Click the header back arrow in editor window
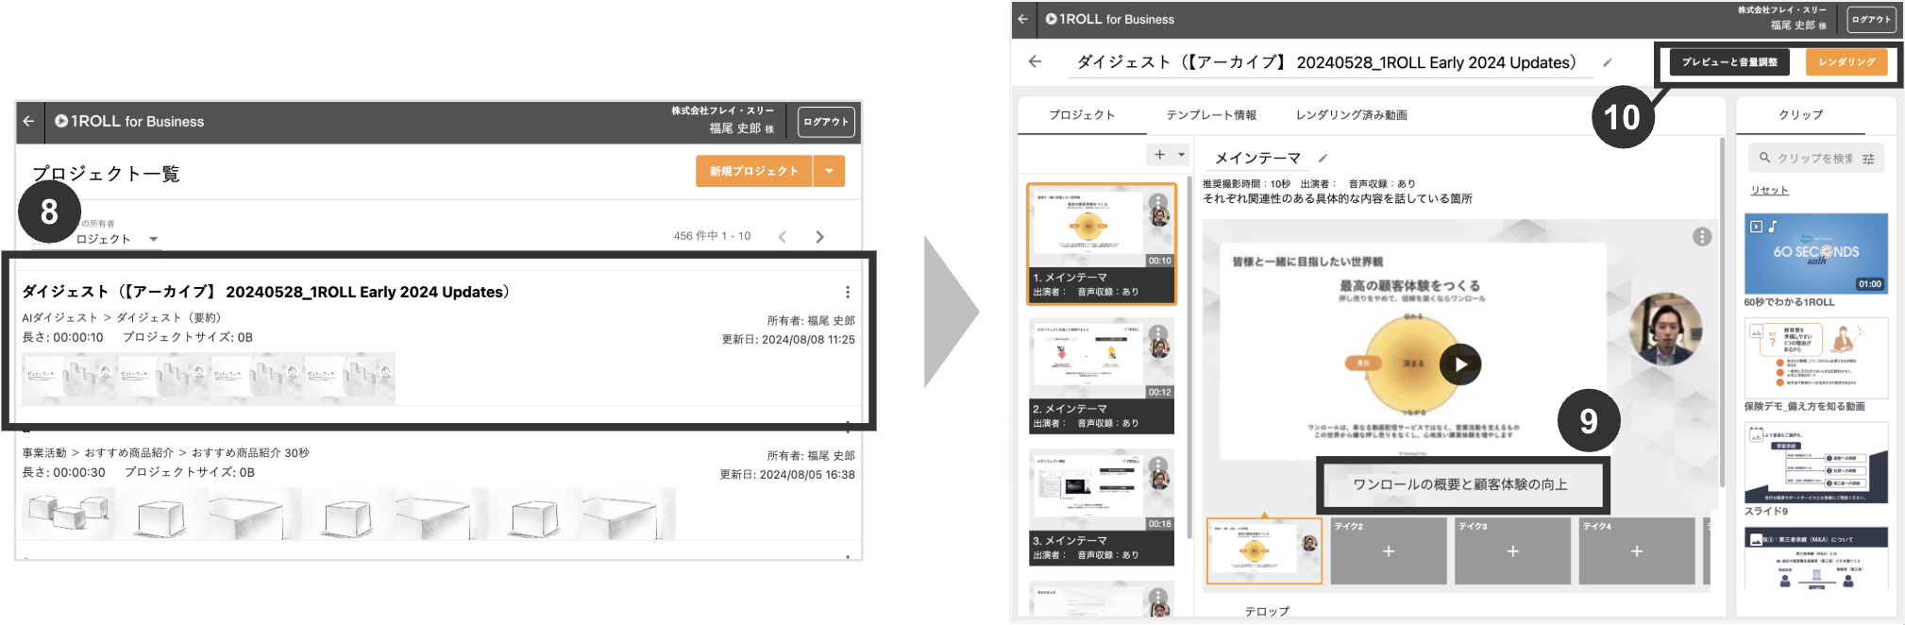This screenshot has width=1905, height=625. pyautogui.click(x=1023, y=19)
